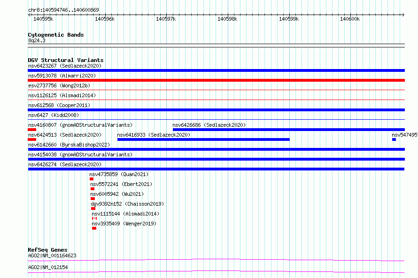Select nsv4154038 (gnomADStructuralVariants) label
The image size is (418, 278).
(80, 154)
